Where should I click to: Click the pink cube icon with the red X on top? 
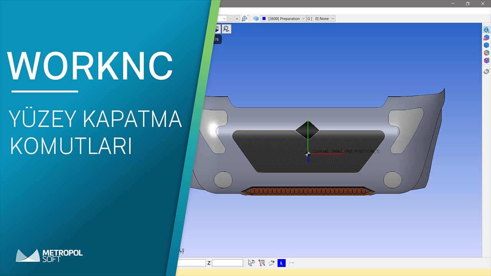pos(486,60)
